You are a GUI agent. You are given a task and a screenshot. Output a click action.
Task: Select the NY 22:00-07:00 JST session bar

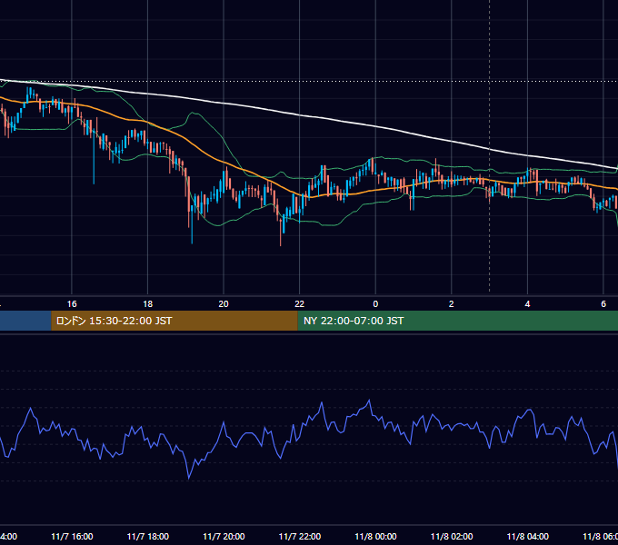pos(457,321)
